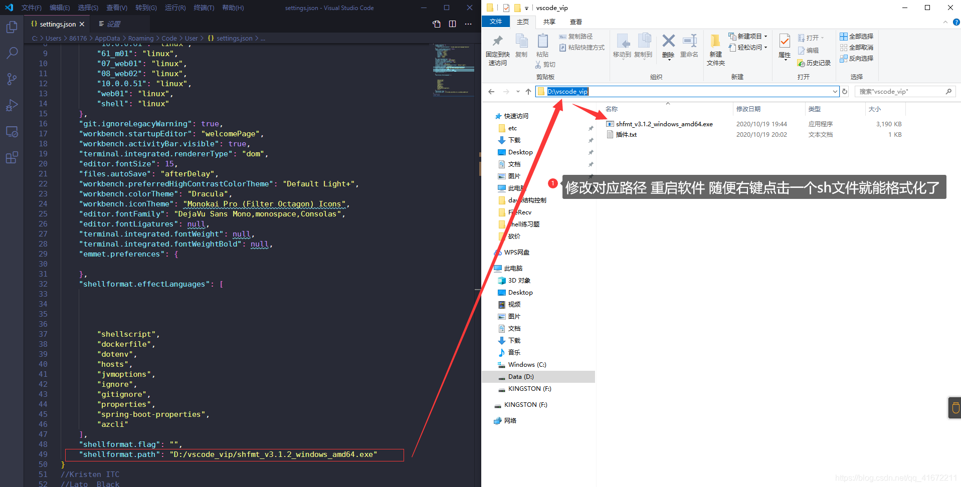This screenshot has height=487, width=961.
Task: Select shfmt_v3.1.2_windows_amd64.exe file
Action: pyautogui.click(x=664, y=124)
